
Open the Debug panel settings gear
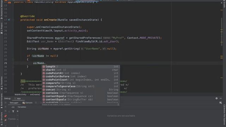[216, 98]
